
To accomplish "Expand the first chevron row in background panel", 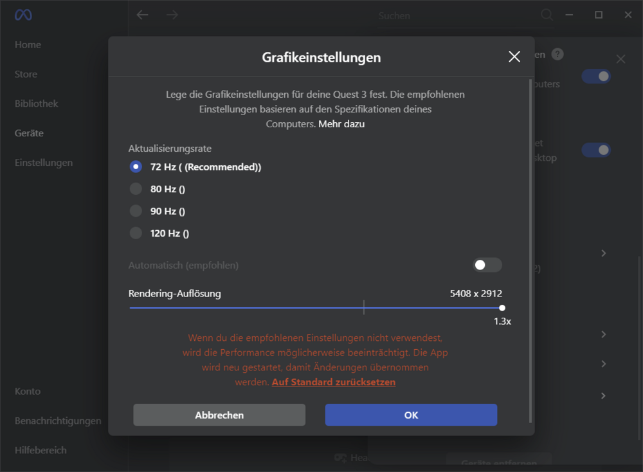I will [x=603, y=253].
